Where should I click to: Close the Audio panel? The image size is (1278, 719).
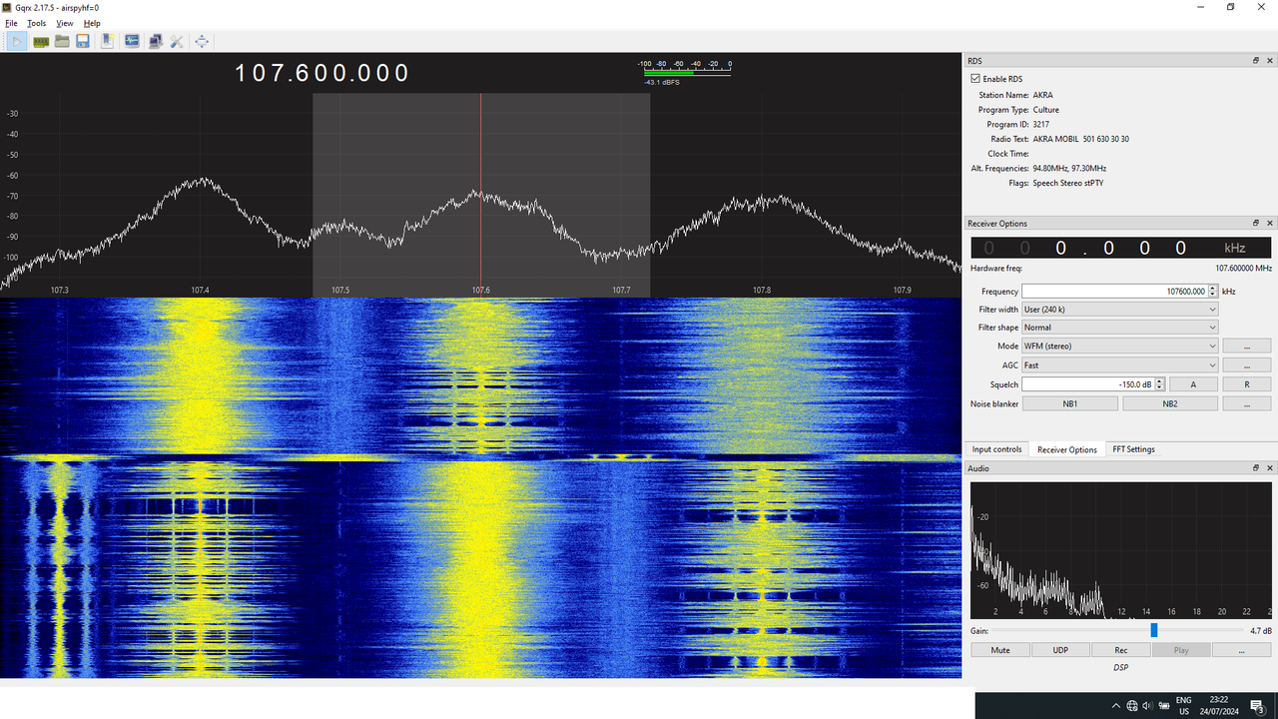pyautogui.click(x=1270, y=467)
